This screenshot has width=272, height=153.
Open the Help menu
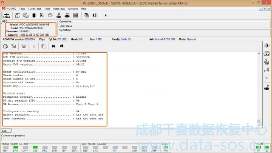(x=84, y=8)
